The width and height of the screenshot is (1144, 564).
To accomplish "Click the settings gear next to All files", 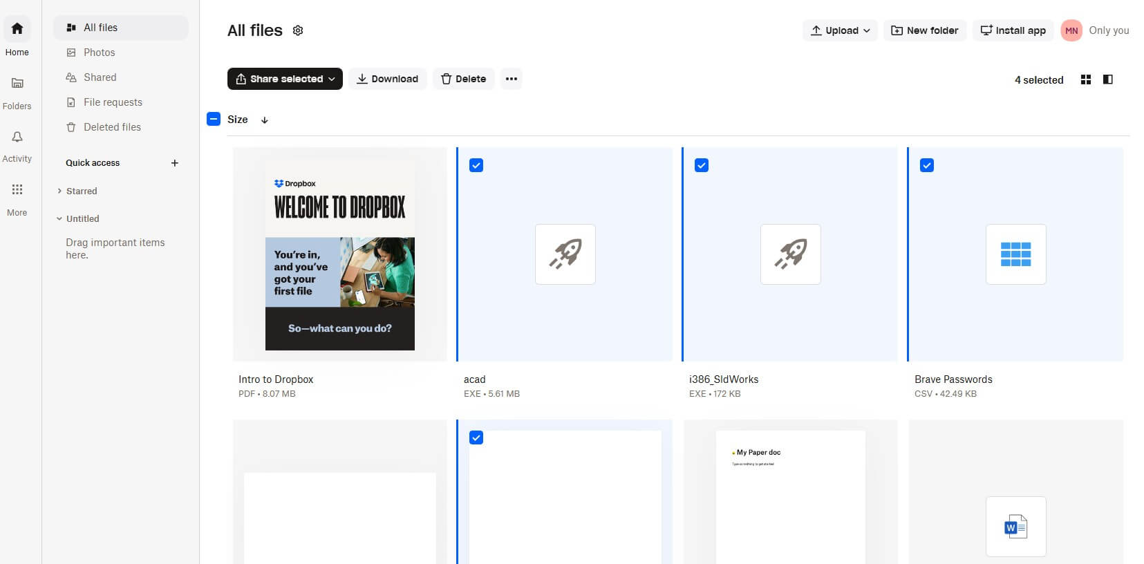I will click(x=298, y=30).
